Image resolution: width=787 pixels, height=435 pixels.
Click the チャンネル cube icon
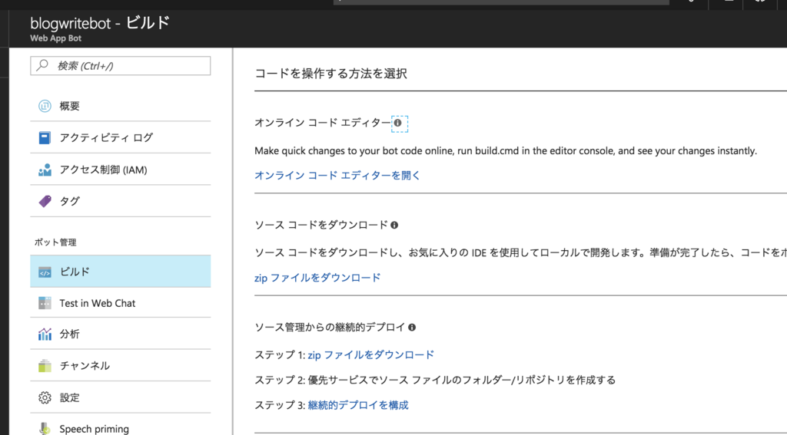tap(45, 366)
